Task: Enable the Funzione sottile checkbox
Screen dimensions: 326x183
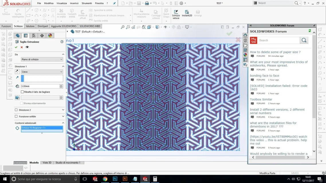Action: tap(16, 116)
